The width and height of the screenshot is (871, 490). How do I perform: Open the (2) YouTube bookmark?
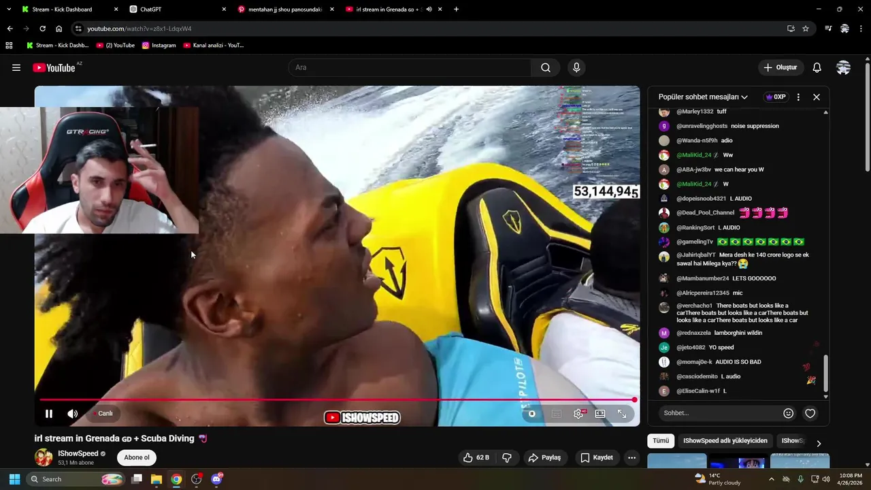tap(115, 46)
